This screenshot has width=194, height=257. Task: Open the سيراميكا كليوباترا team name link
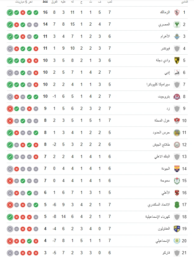click(158, 84)
